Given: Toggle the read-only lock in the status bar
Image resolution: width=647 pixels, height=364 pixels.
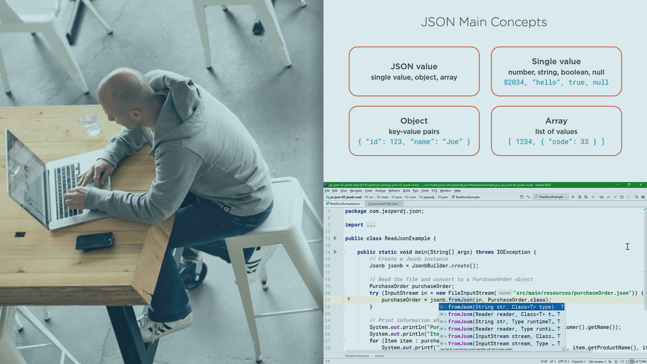Looking at the screenshot, I should (610, 361).
